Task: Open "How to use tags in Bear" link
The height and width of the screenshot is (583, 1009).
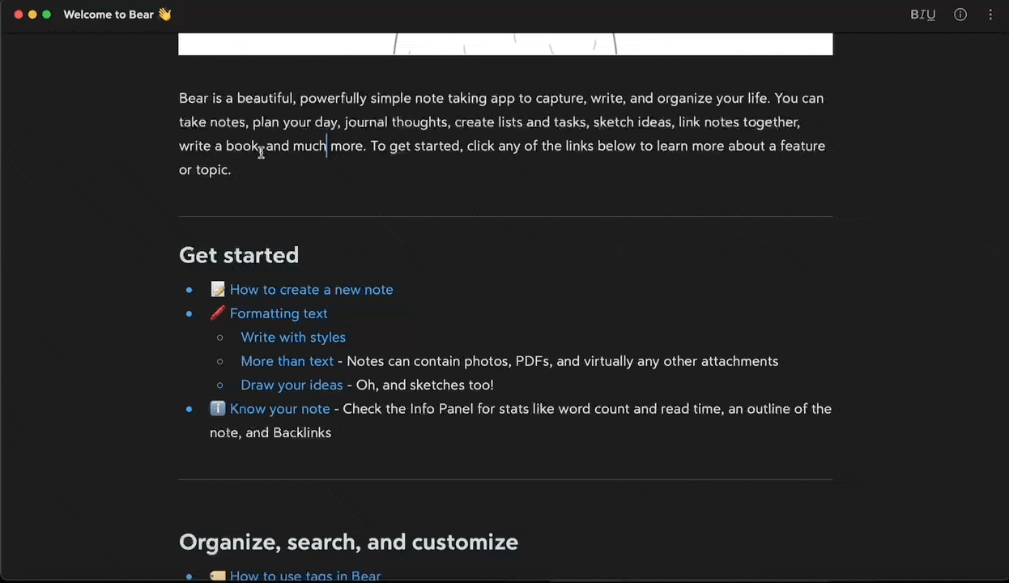Action: coord(304,576)
